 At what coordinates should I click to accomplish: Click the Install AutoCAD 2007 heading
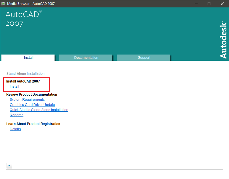click(x=23, y=81)
